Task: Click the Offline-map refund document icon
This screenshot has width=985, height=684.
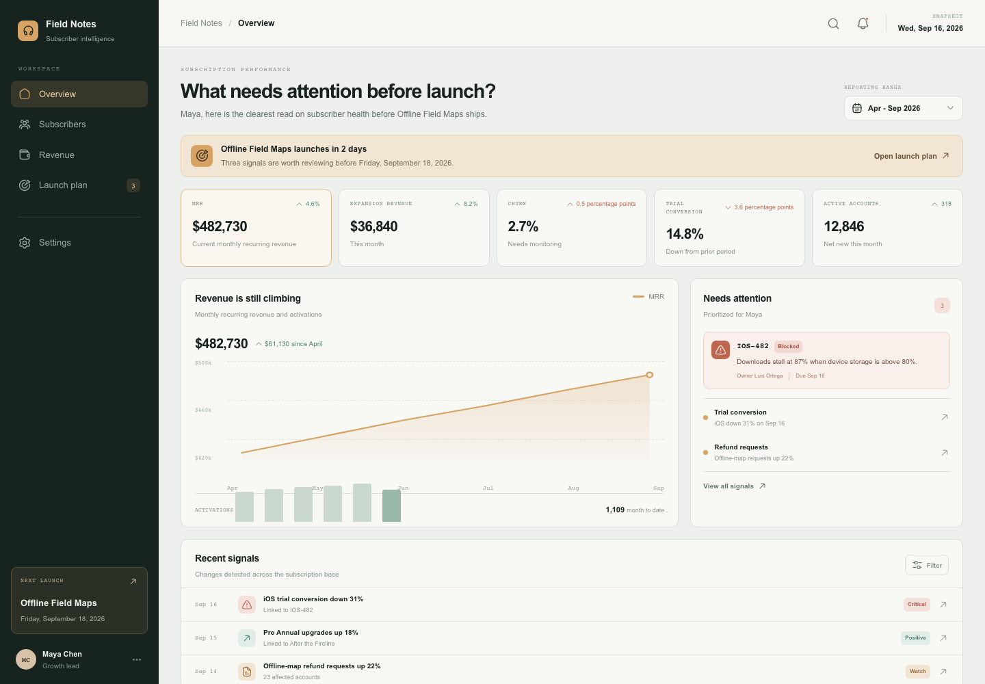Action: pos(247,672)
